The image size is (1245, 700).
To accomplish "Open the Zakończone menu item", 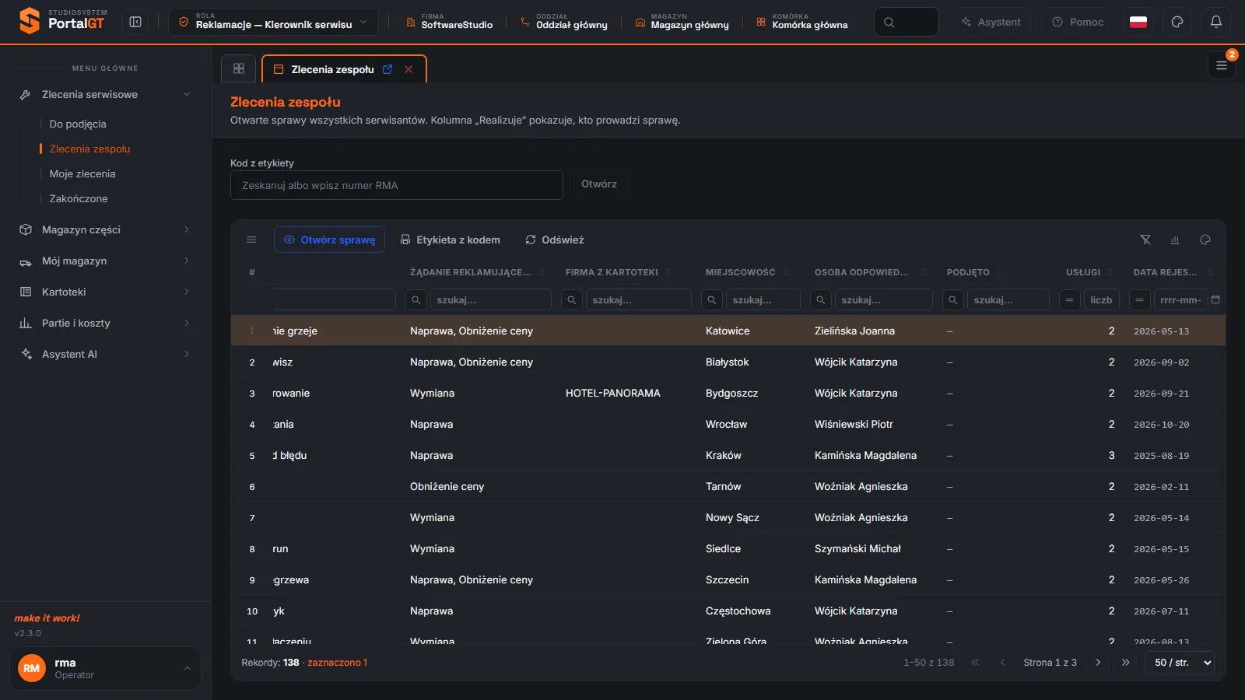I will pos(79,198).
